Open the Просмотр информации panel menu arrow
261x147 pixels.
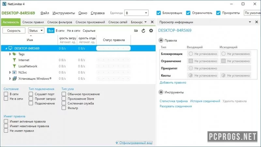[250, 22]
